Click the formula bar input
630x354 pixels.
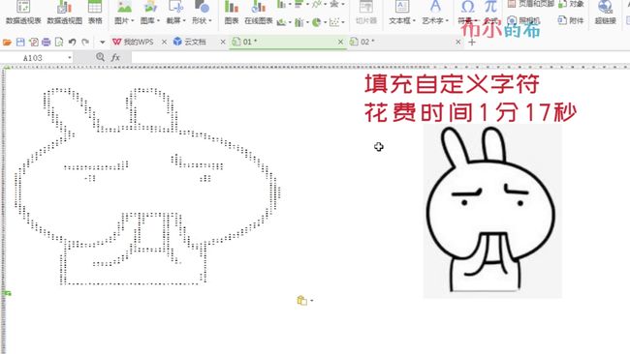click(x=380, y=58)
